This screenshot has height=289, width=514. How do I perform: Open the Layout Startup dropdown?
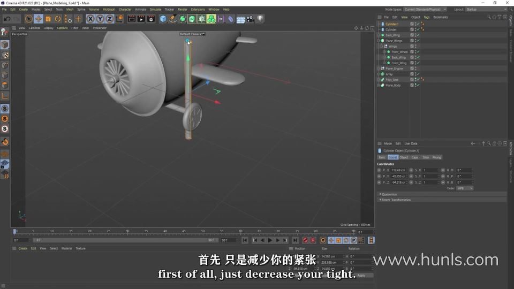pyautogui.click(x=486, y=10)
